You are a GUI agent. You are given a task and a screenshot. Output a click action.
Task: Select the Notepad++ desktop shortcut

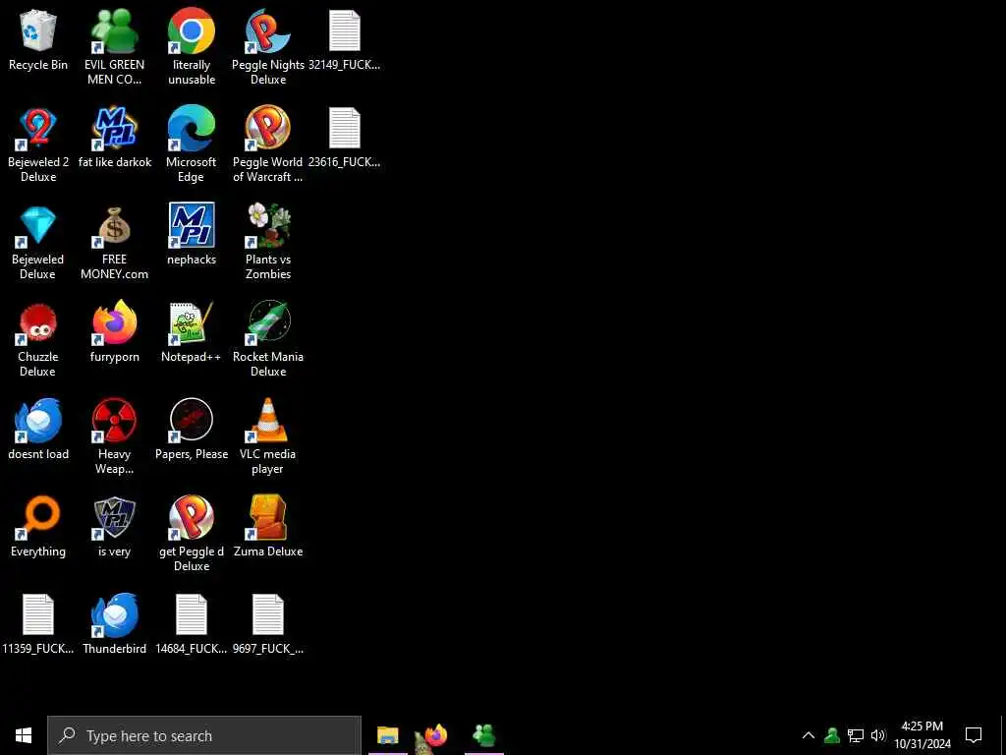tap(192, 331)
